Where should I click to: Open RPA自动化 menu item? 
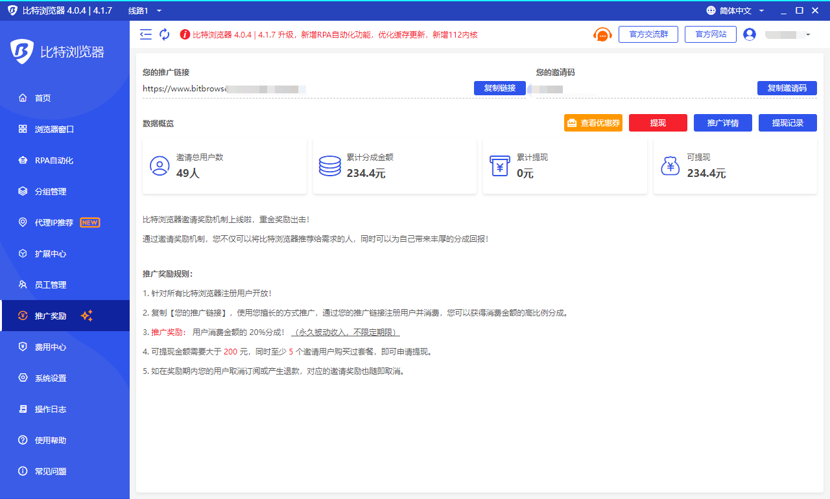[65, 160]
